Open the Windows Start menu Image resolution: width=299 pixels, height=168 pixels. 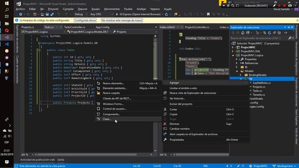point(7,3)
